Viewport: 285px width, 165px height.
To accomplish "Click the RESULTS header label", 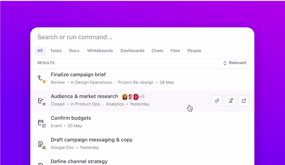I will pyautogui.click(x=46, y=63).
